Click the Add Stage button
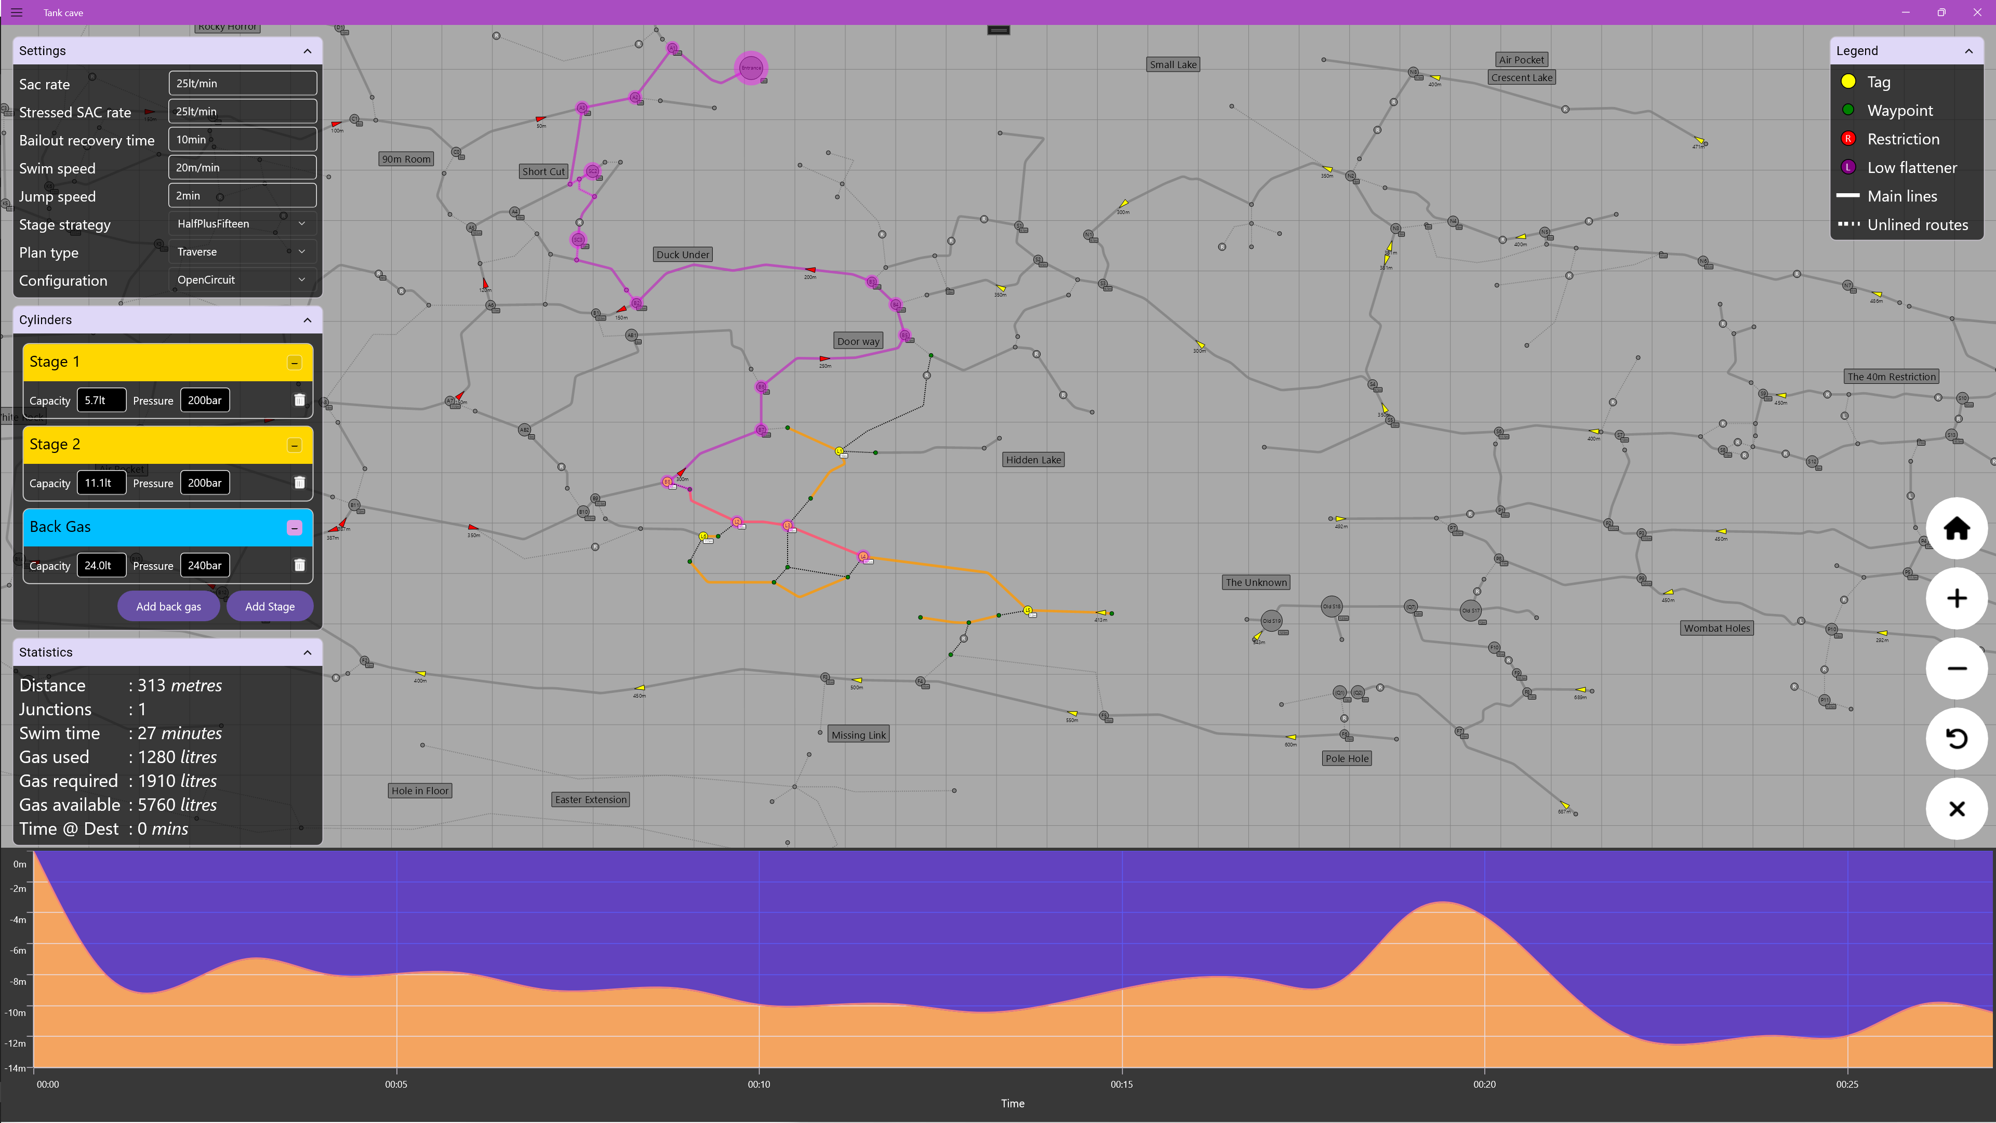The image size is (1996, 1123). [270, 606]
